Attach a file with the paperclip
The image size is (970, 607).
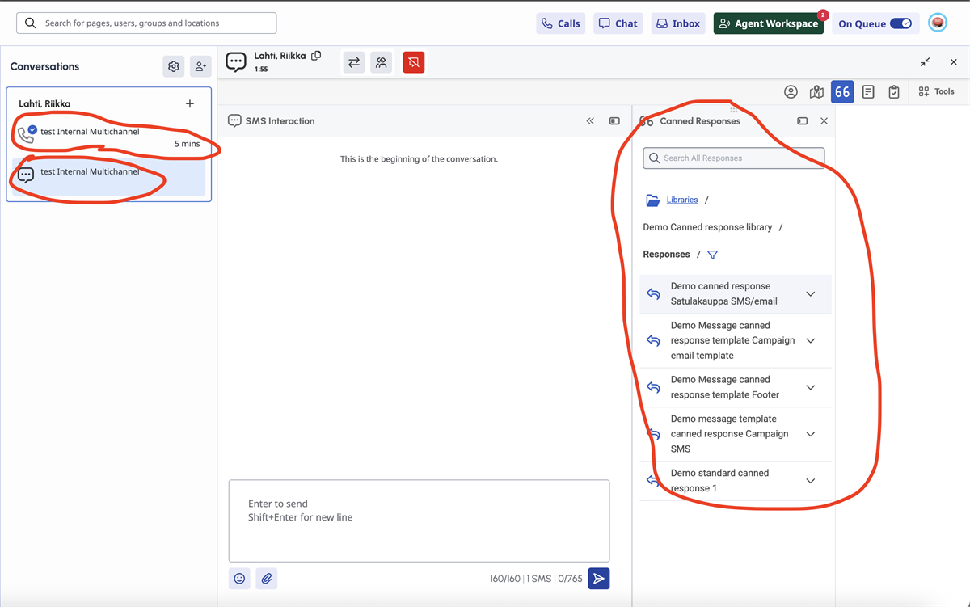(x=267, y=579)
